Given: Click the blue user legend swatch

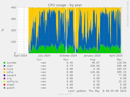Looking at the screenshot, I should (4, 66).
